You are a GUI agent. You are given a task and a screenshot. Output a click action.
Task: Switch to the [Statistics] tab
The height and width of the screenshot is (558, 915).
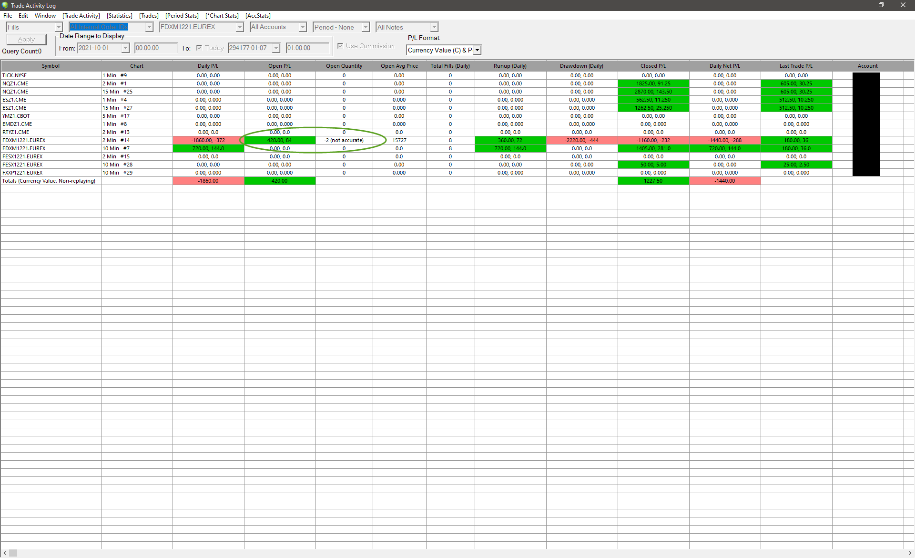tap(119, 16)
